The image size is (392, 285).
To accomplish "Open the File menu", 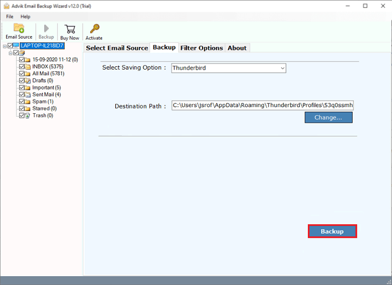I will point(10,17).
